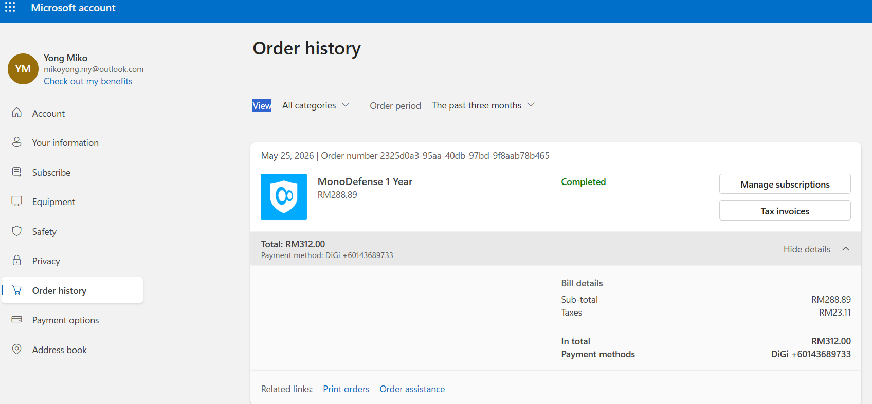The image size is (872, 404).
Task: Click the Privacy lock icon
Action: tap(17, 261)
